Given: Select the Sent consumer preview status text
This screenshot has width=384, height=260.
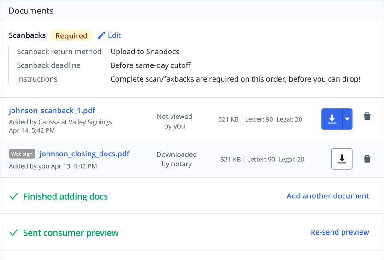Looking at the screenshot, I should click(x=71, y=233).
